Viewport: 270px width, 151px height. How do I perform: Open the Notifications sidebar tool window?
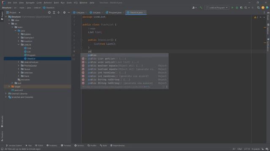tap(268, 45)
